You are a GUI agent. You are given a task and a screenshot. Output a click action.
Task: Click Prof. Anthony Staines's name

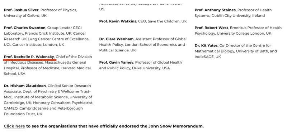pyautogui.click(x=215, y=10)
